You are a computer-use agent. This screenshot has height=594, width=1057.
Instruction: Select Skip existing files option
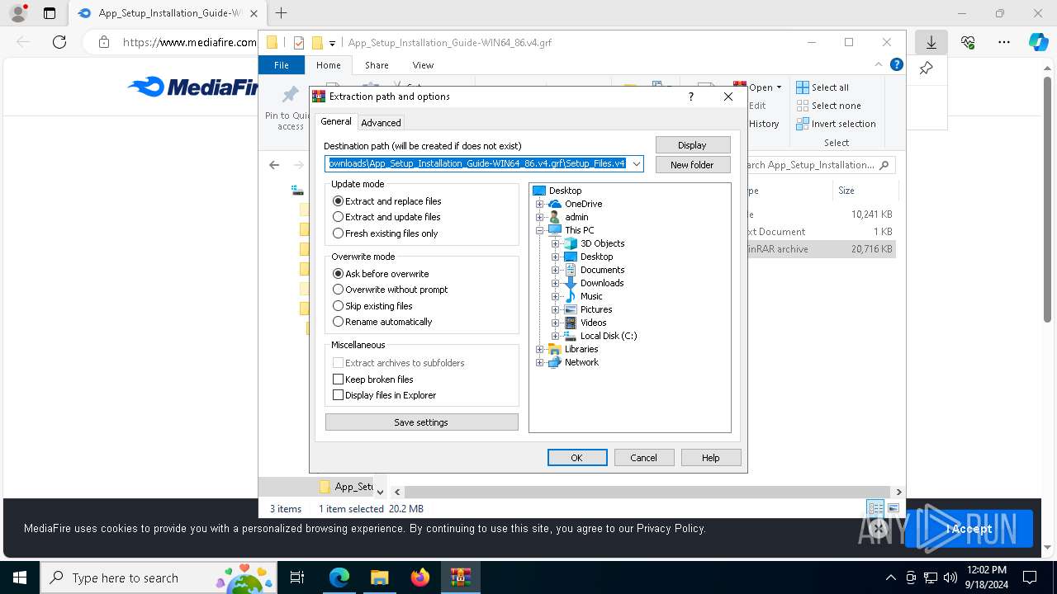pyautogui.click(x=372, y=306)
